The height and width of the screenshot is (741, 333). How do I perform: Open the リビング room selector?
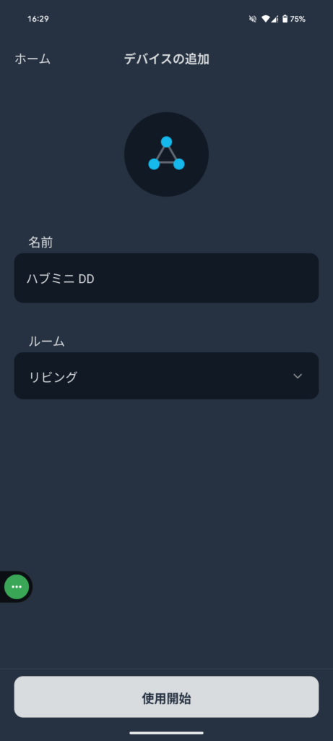pyautogui.click(x=166, y=376)
